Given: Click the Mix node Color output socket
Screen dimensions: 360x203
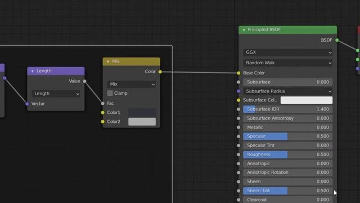Looking at the screenshot, I should (x=160, y=72).
